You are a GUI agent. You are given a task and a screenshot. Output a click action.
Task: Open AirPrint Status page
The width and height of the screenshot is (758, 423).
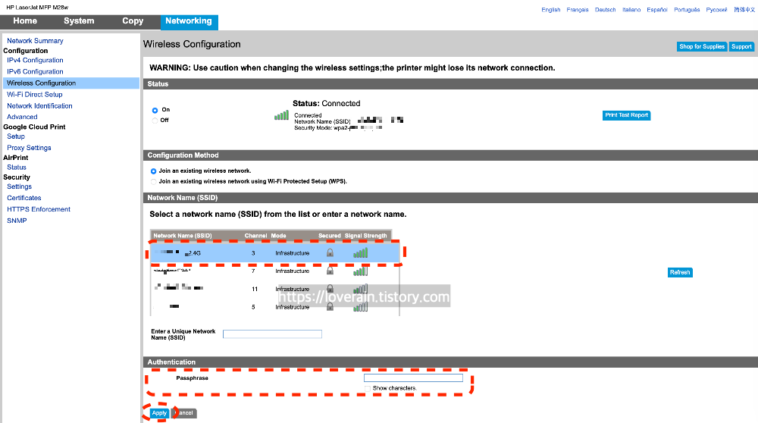pyautogui.click(x=17, y=168)
